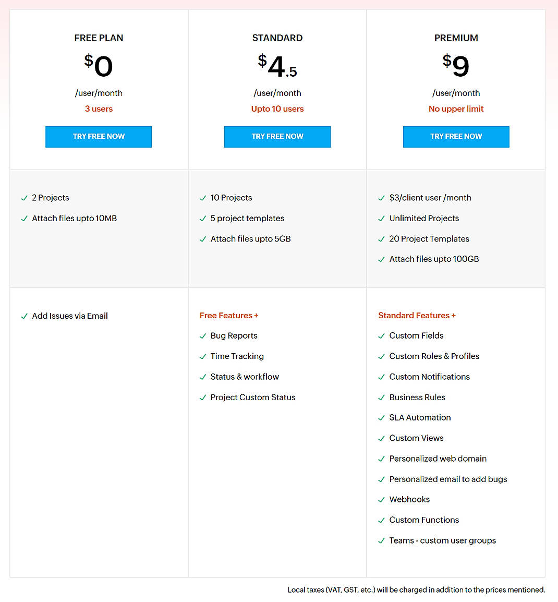This screenshot has height=602, width=558.
Task: Select the checkmark next to "Project Custom Status"
Action: pyautogui.click(x=203, y=398)
